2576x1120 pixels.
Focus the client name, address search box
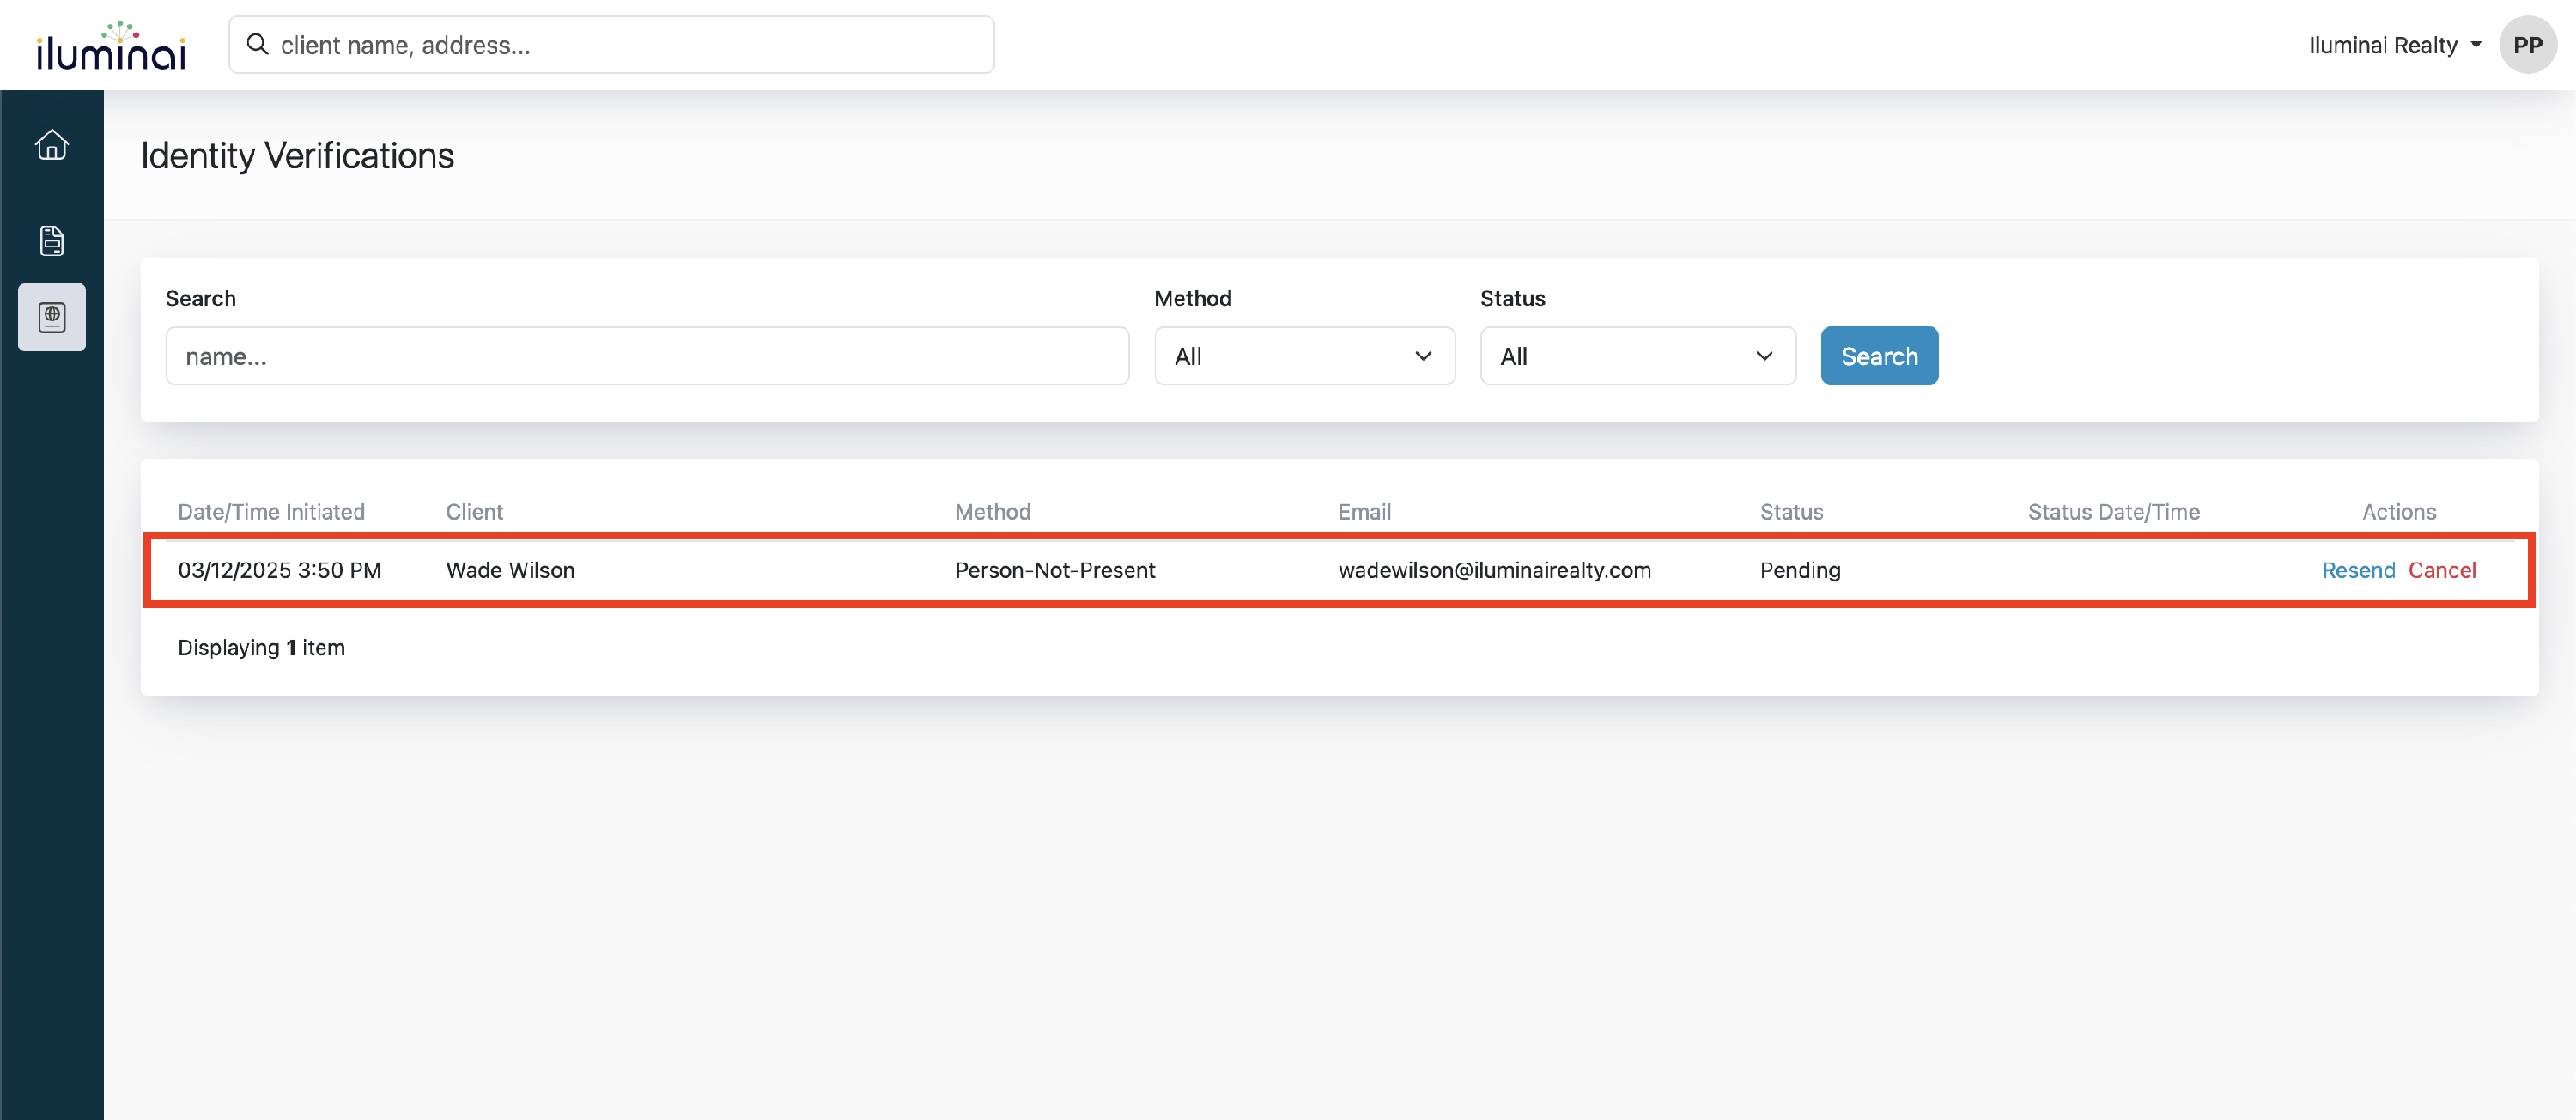(x=611, y=45)
